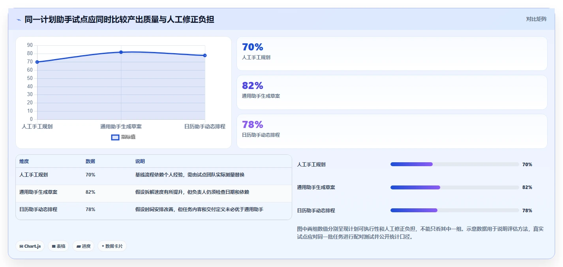Screen dimensions: 563x267
Task: Click the chart point for 日历助手动态排程
Action: (x=205, y=56)
